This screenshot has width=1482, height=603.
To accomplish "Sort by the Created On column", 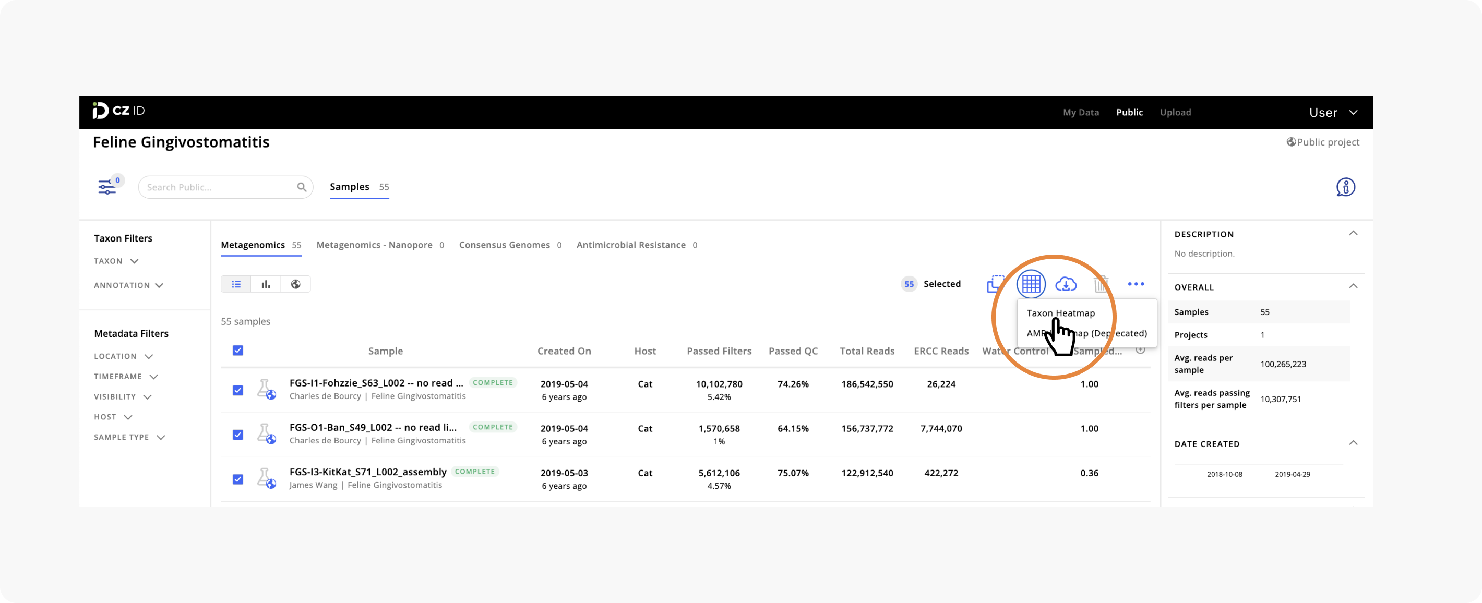I will pos(564,351).
